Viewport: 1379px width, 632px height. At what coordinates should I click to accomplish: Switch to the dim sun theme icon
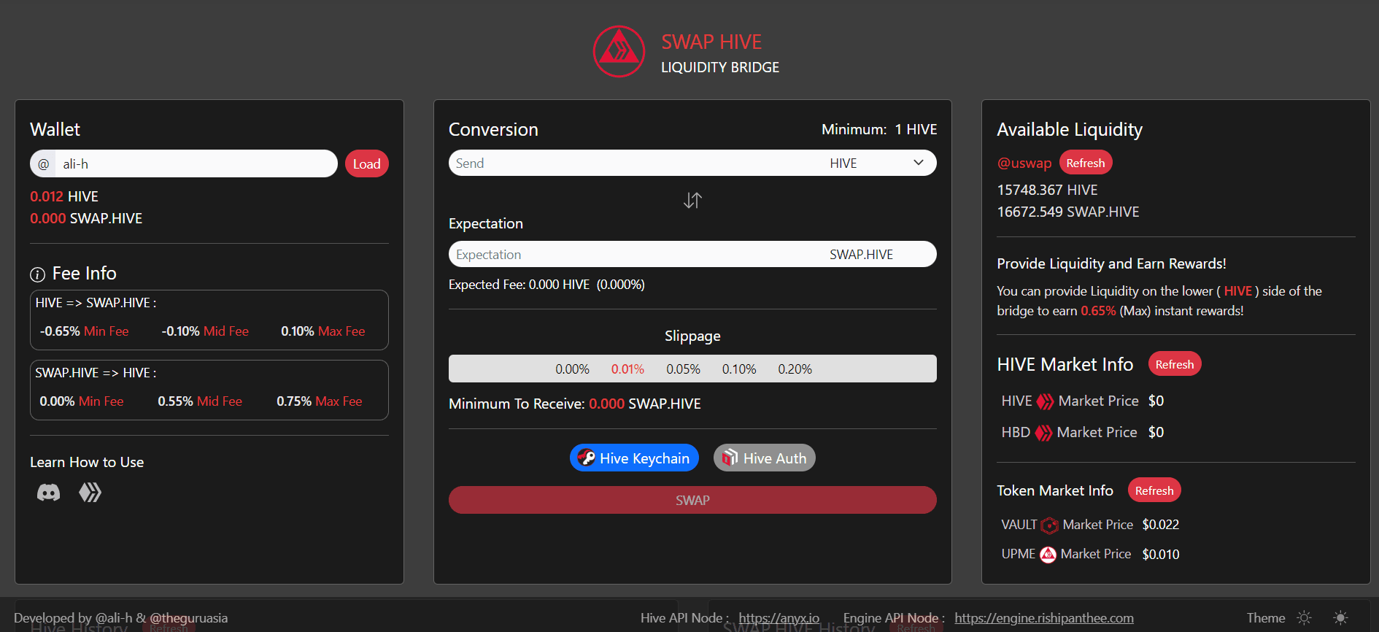click(x=1304, y=618)
